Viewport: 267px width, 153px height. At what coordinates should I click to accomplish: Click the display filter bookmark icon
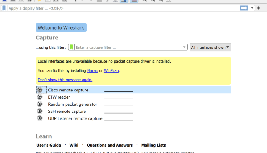[4, 8]
